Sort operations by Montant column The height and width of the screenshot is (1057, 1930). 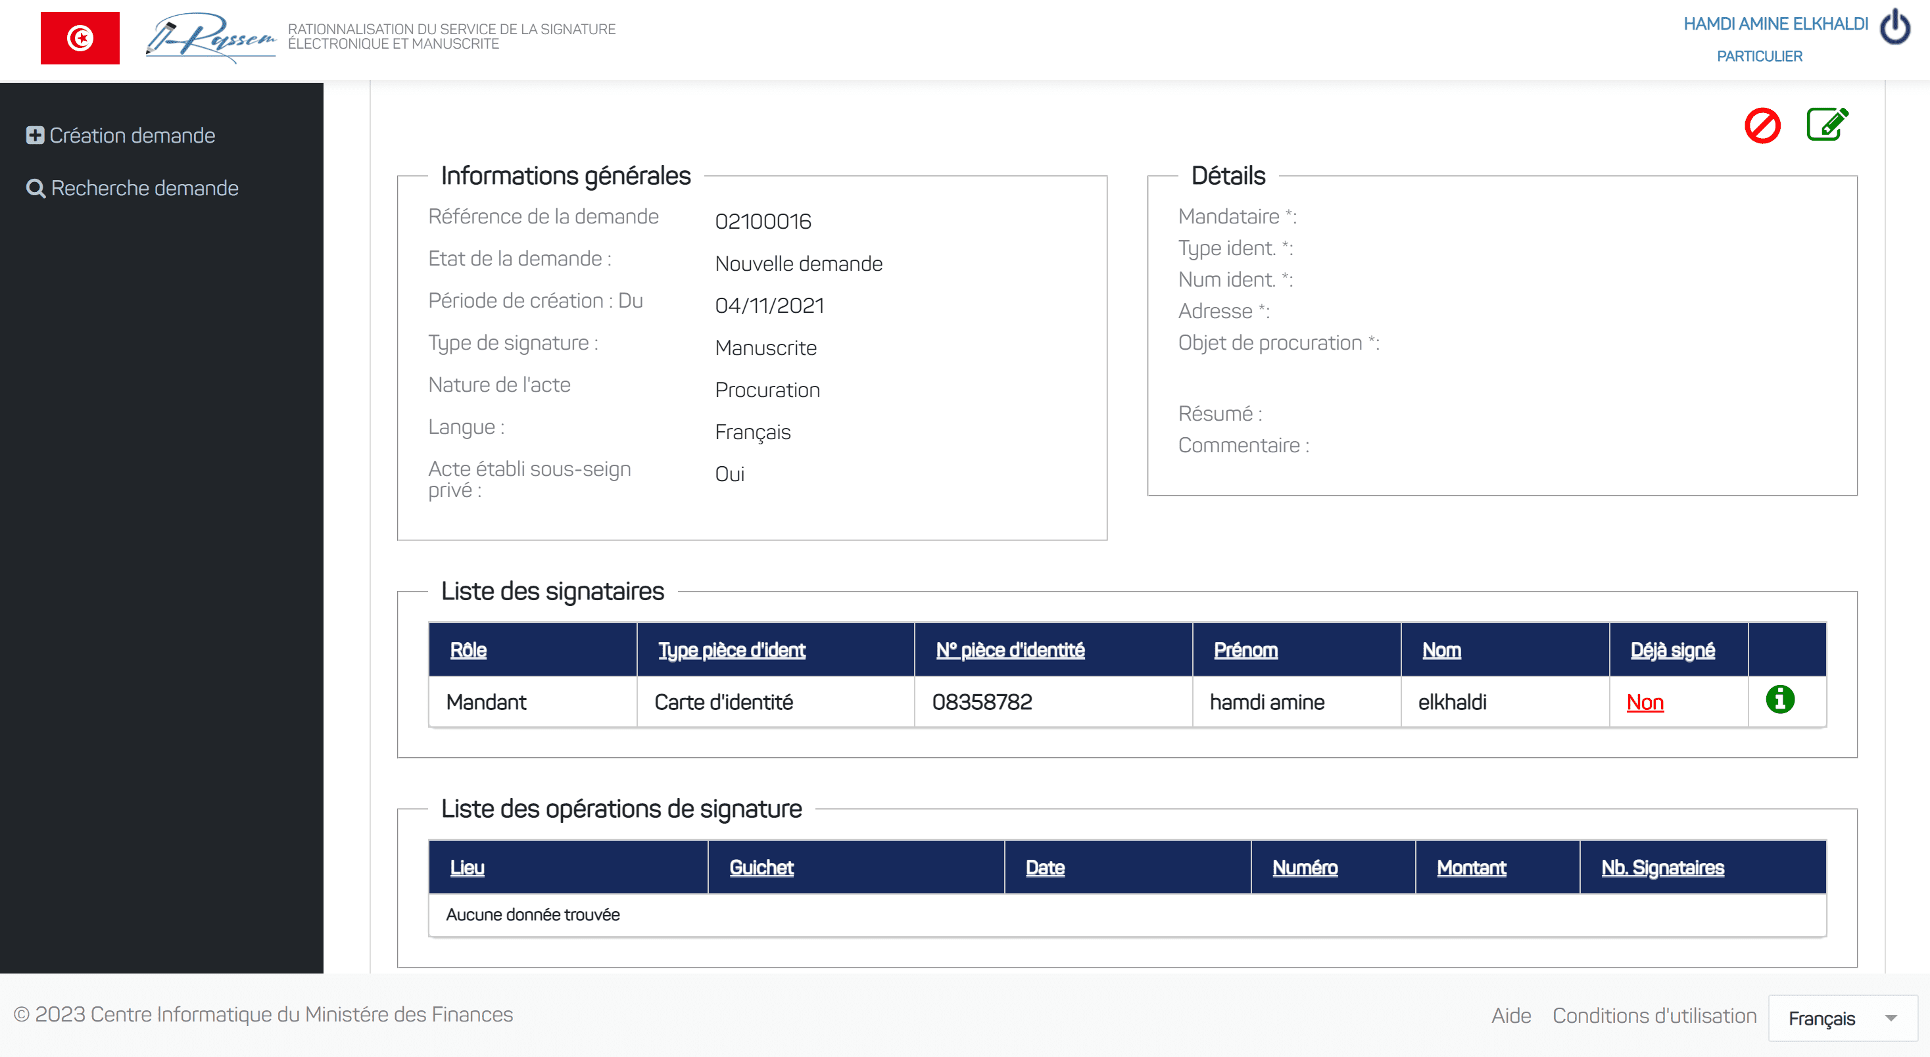tap(1472, 868)
